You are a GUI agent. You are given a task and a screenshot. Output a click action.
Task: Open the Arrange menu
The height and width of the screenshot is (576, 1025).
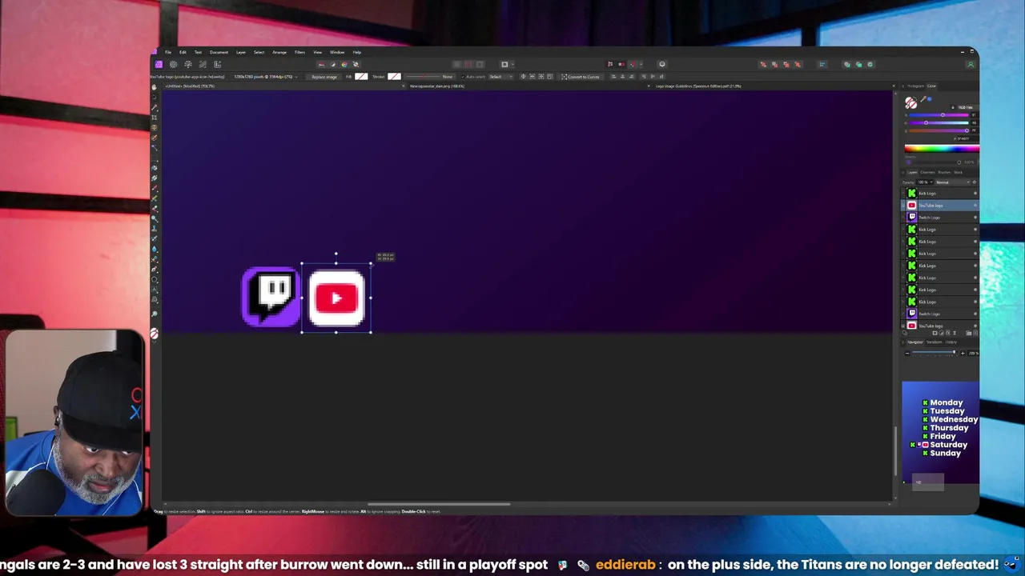click(x=279, y=52)
